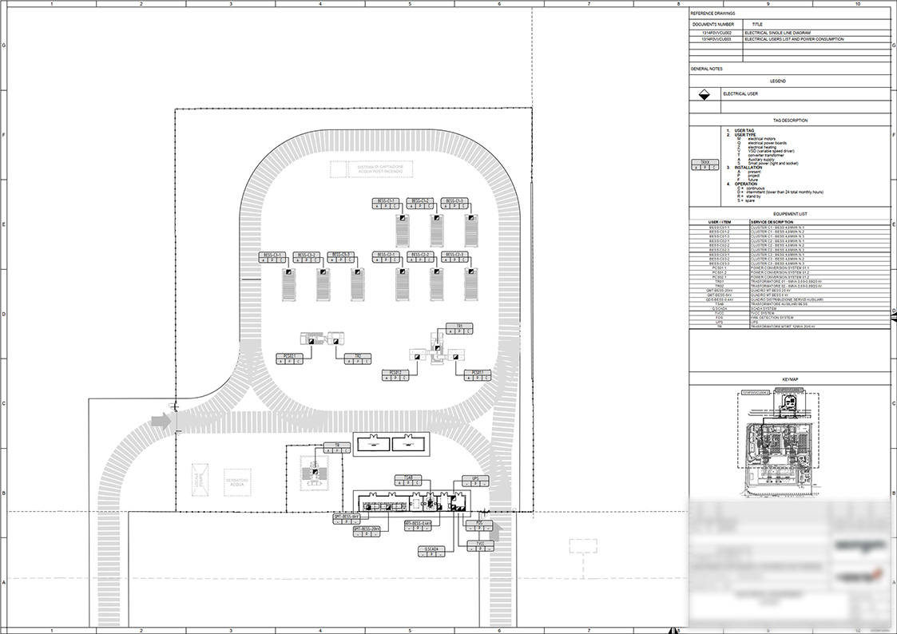Click the PCS01.1 user marker square
This screenshot has width=897, height=634.
455,357
